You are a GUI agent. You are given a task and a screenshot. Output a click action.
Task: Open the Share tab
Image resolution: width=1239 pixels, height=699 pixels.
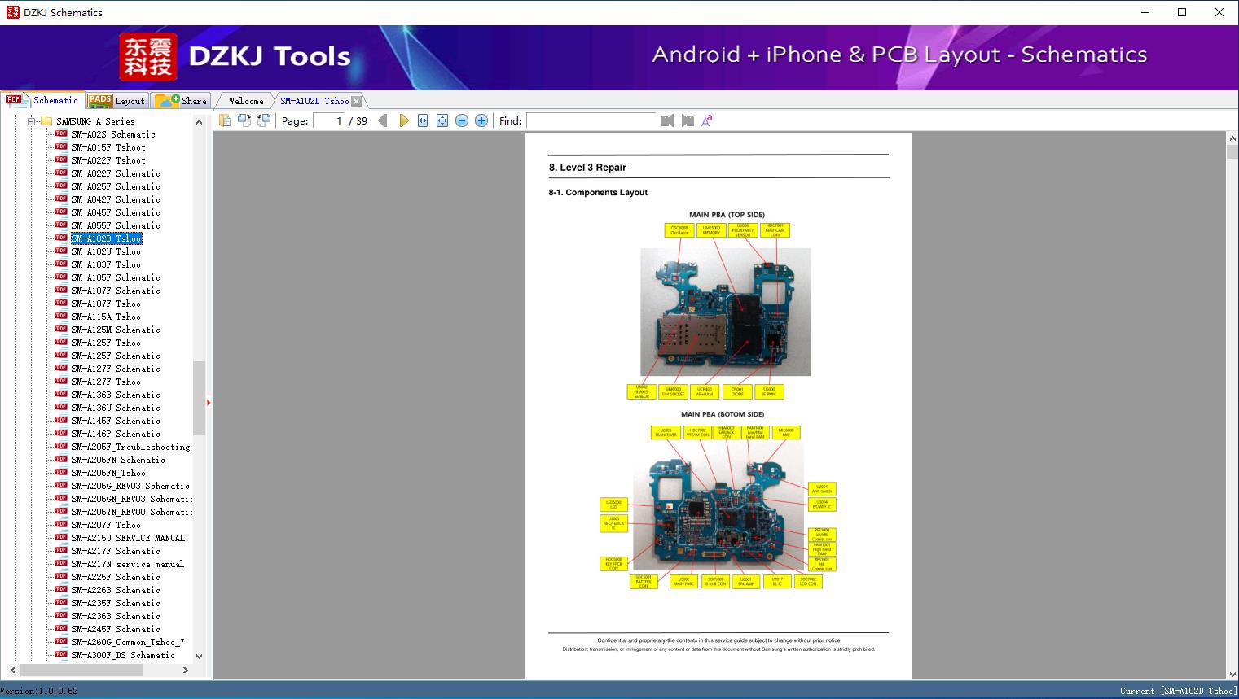[x=181, y=100]
